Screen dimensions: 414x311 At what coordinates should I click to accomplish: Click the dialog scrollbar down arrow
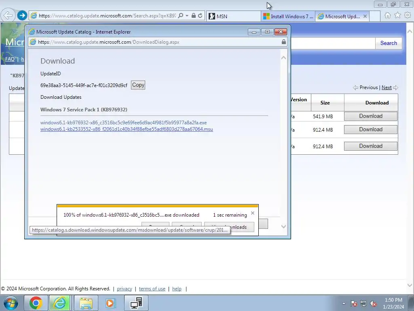tap(283, 227)
